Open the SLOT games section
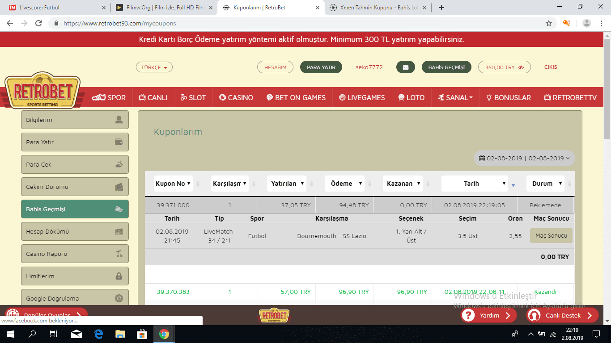Image resolution: width=611 pixels, height=343 pixels. (x=193, y=97)
